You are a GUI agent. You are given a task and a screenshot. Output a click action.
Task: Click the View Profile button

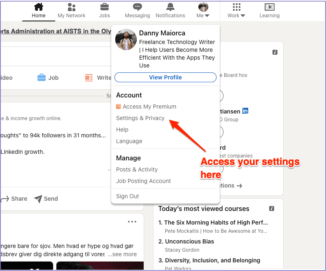click(x=165, y=77)
